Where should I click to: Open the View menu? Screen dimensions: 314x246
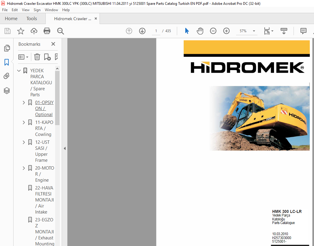26,10
